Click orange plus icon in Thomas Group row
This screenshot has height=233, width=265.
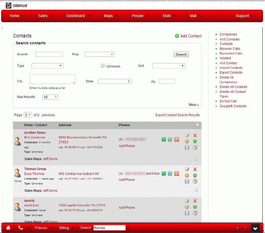click(187, 175)
